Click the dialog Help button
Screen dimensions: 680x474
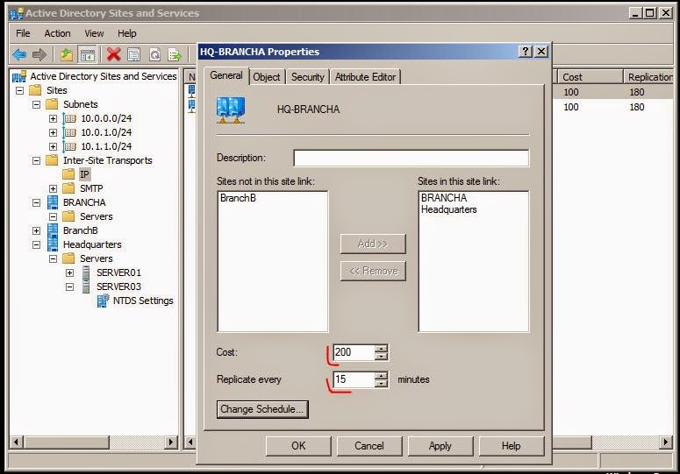(x=512, y=446)
